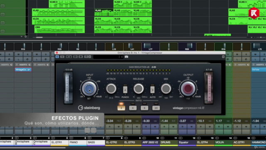
Task: Click Read automation R on the DRUMS channel
Action: pyautogui.click(x=164, y=127)
